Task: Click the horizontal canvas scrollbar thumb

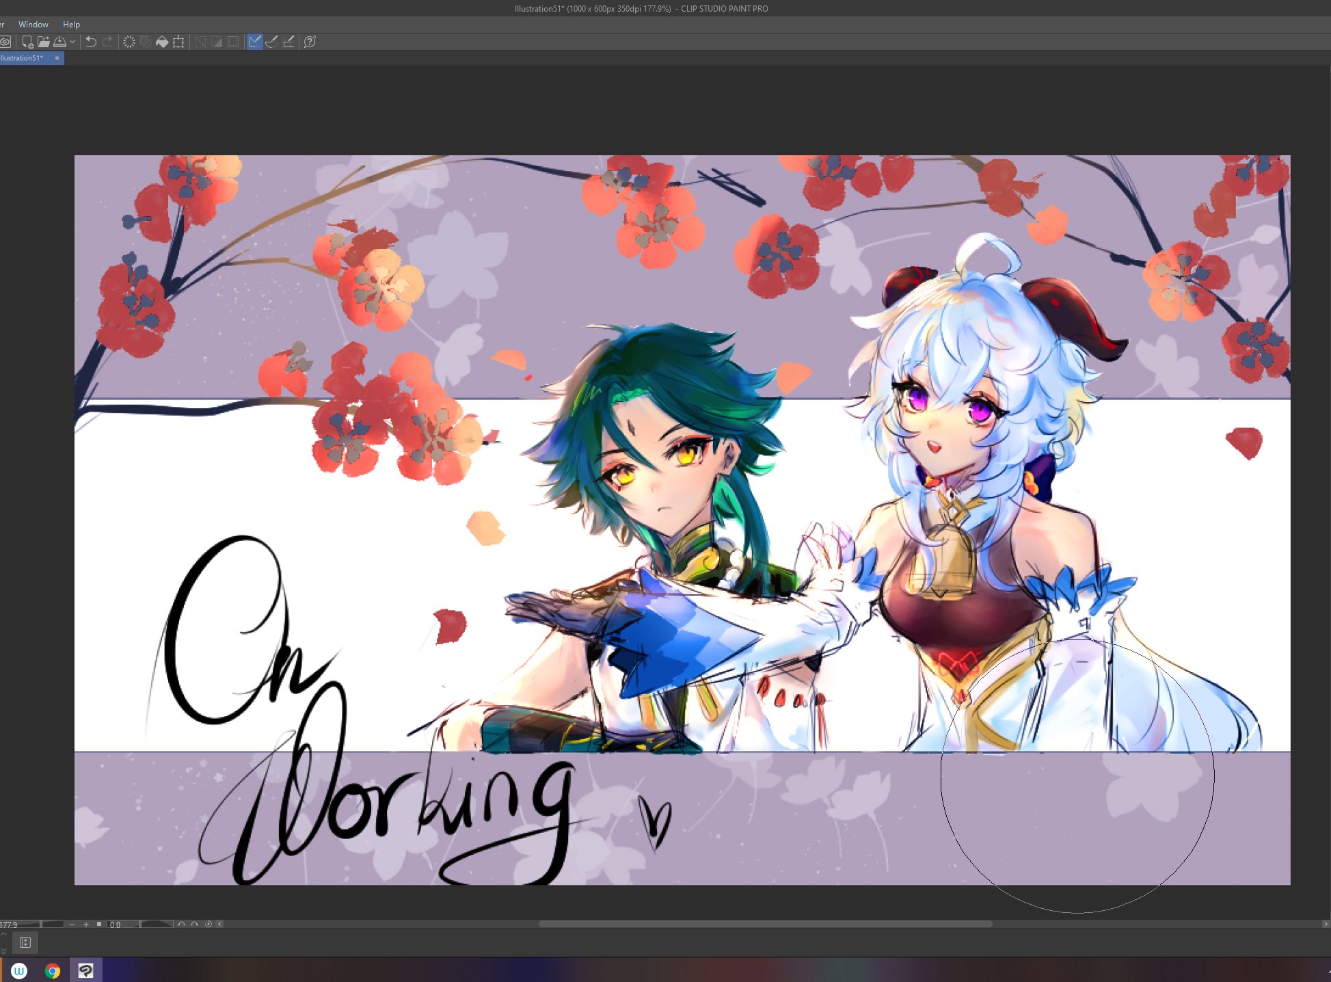Action: click(x=765, y=924)
